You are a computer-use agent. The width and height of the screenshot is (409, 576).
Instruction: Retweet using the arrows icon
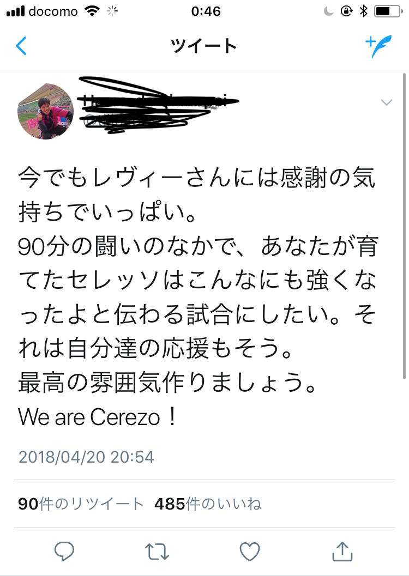158,551
